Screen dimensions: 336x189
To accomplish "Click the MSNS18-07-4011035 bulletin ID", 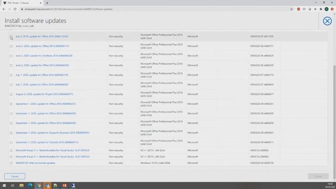I will tap(262, 36).
